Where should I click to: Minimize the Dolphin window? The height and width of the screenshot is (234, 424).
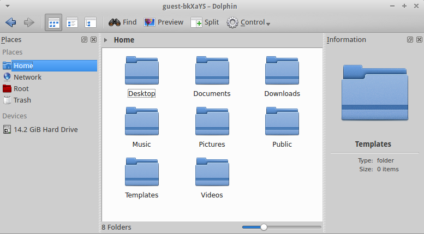pyautogui.click(x=392, y=6)
